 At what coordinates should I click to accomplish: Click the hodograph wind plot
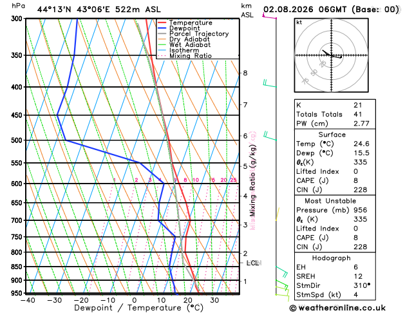click(332, 55)
